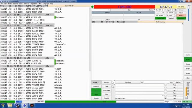Click the Tune button
Image resolution: width=192 pixels, height=108 pixels.
pyautogui.click(x=188, y=55)
